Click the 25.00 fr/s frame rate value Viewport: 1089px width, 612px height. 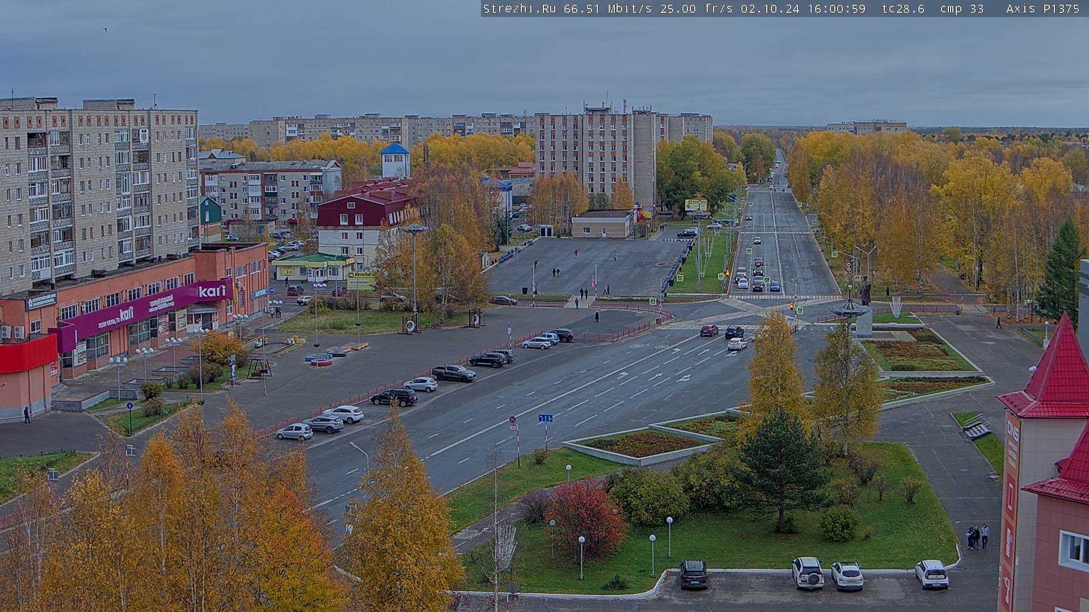click(697, 8)
